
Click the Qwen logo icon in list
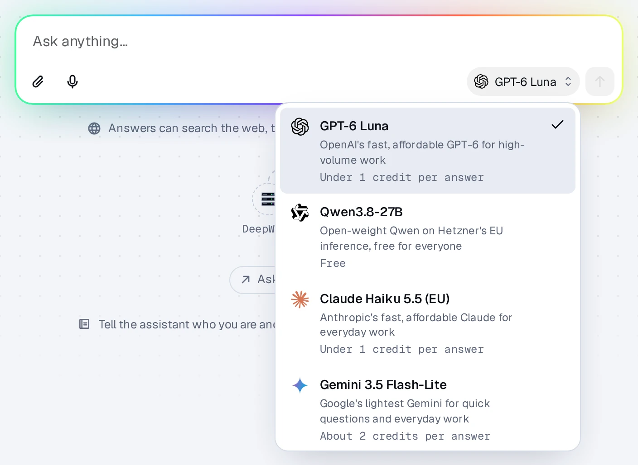pyautogui.click(x=300, y=213)
